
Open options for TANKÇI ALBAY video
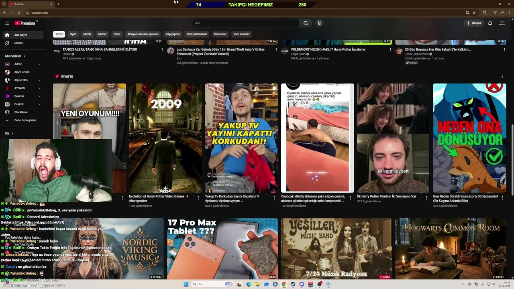click(162, 50)
